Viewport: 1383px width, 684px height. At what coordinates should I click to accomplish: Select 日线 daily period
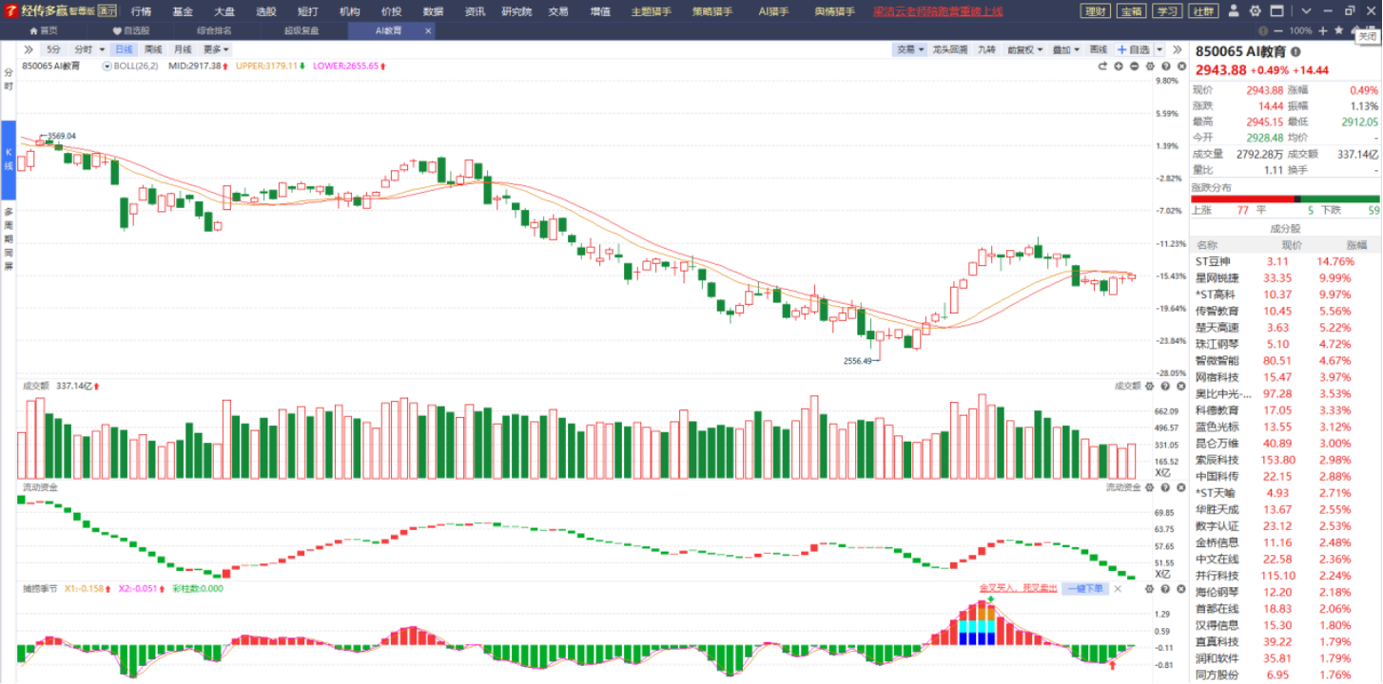pos(124,49)
